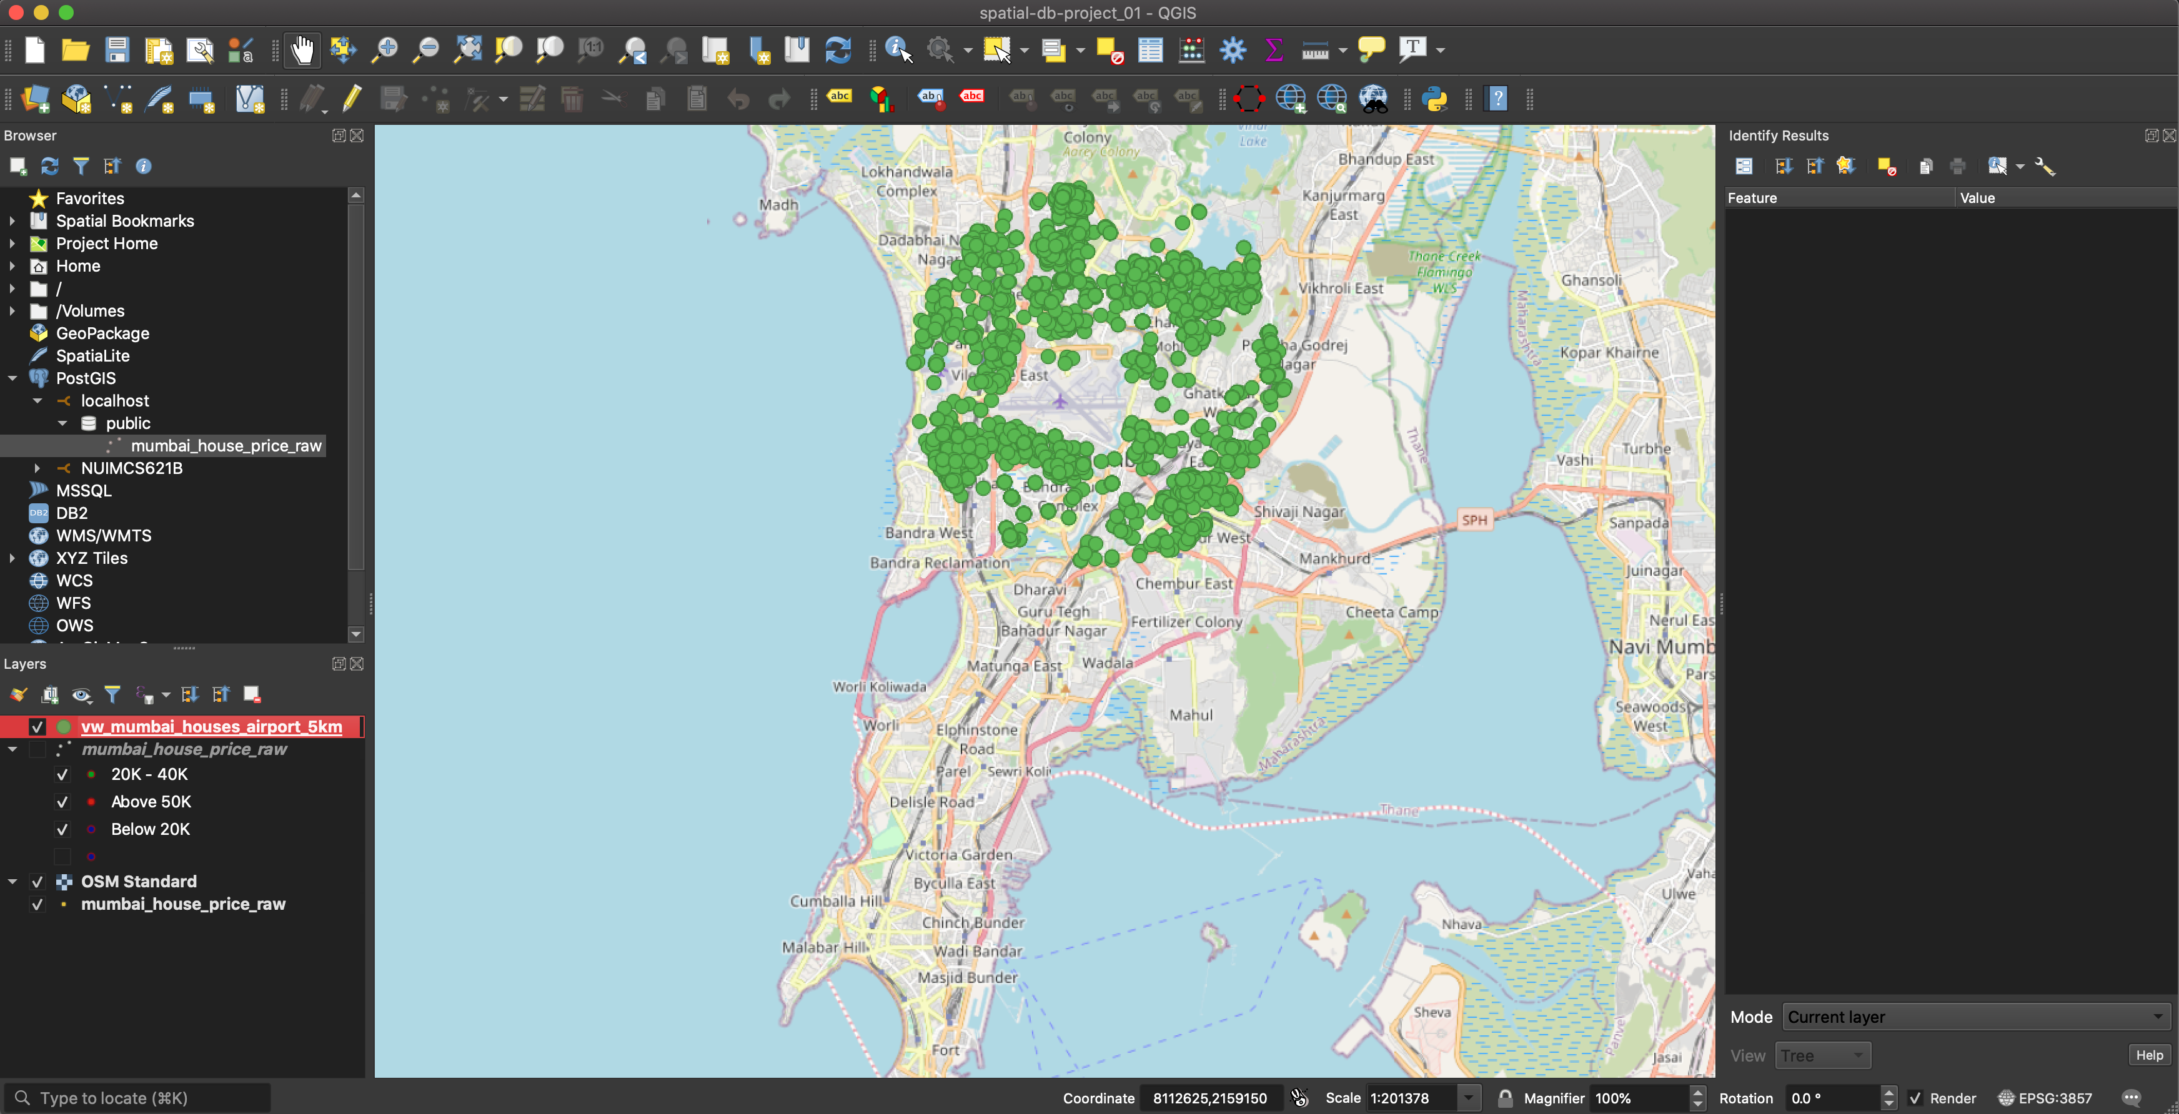Viewport: 2179px width, 1114px height.
Task: Click the Zoom Full extent icon
Action: pyautogui.click(x=467, y=51)
